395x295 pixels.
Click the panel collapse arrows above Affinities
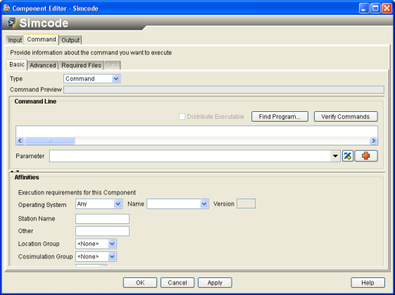point(15,171)
